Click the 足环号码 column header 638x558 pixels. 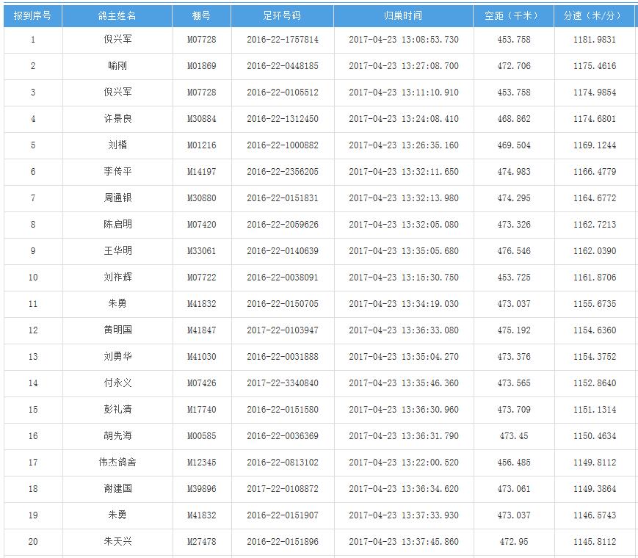pos(282,15)
